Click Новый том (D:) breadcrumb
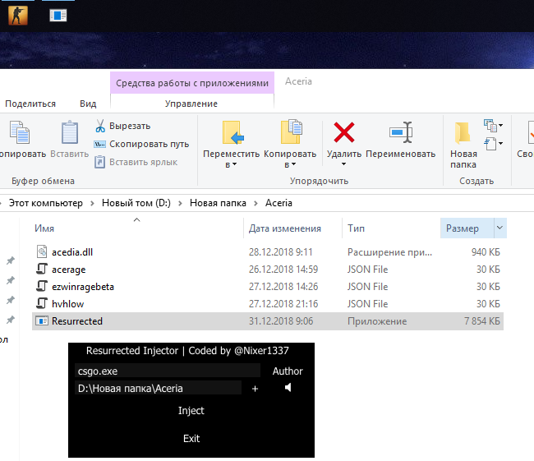The width and height of the screenshot is (534, 461). click(x=136, y=203)
